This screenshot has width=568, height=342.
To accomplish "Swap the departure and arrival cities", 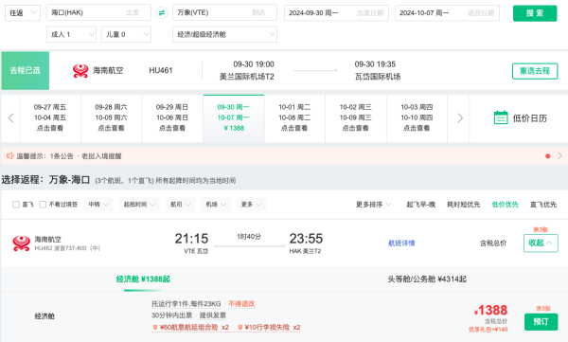I will point(162,13).
